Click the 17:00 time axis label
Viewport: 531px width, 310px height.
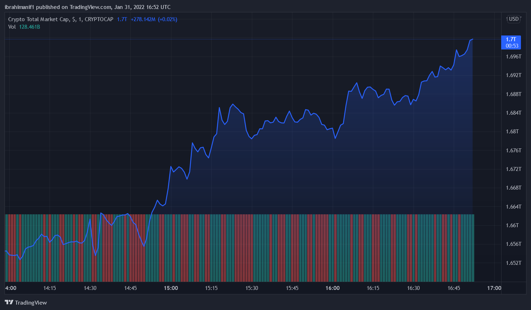pyautogui.click(x=494, y=288)
